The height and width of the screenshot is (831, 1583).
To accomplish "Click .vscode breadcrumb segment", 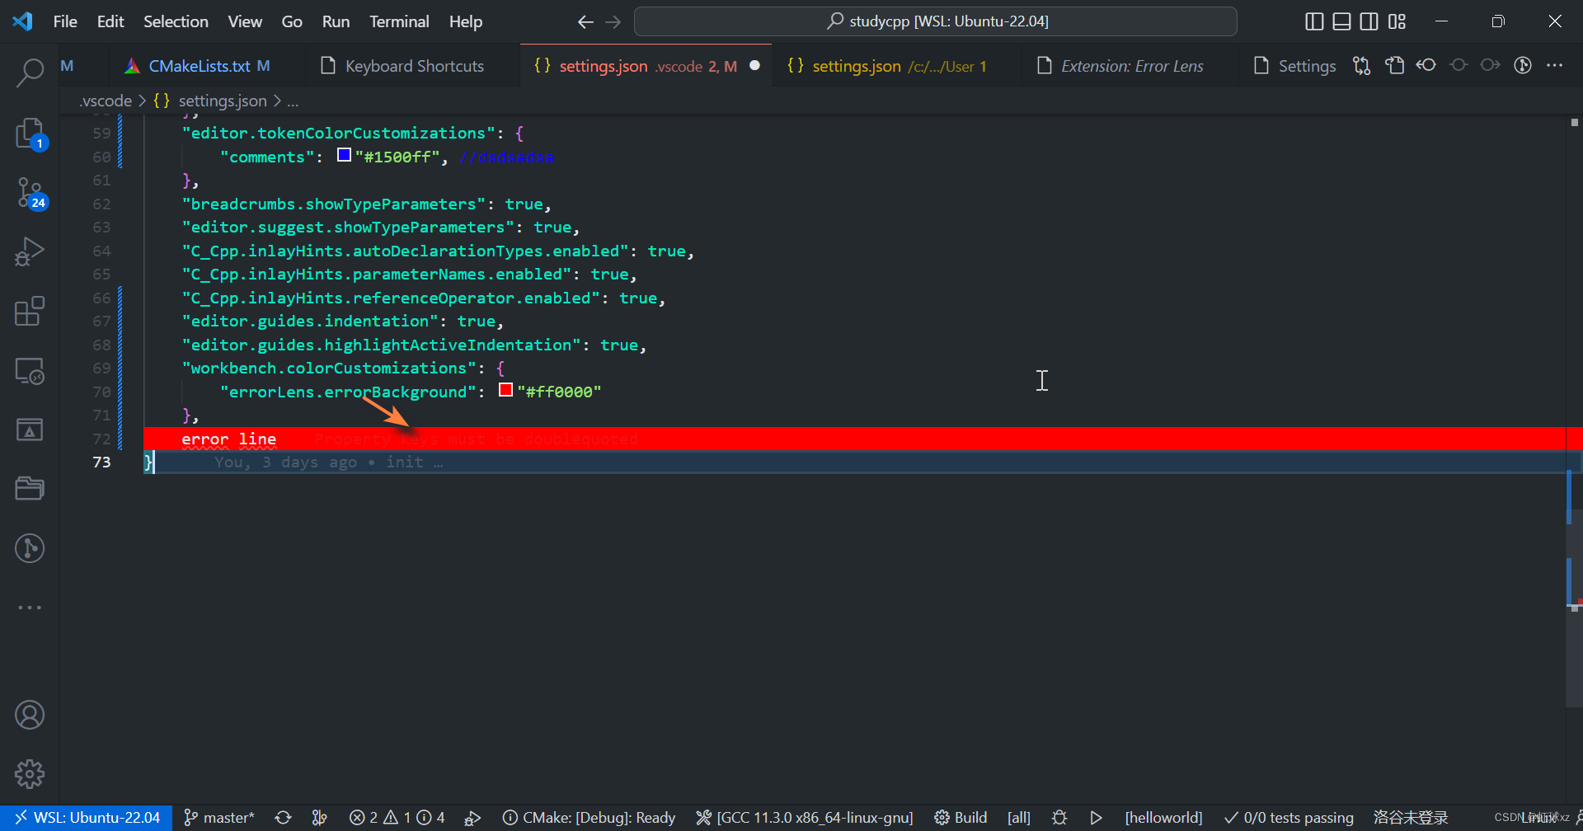I will click(106, 101).
